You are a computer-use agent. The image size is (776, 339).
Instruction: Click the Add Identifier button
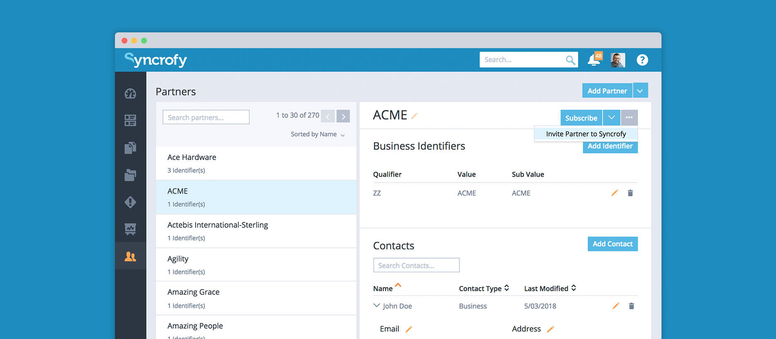pos(610,146)
